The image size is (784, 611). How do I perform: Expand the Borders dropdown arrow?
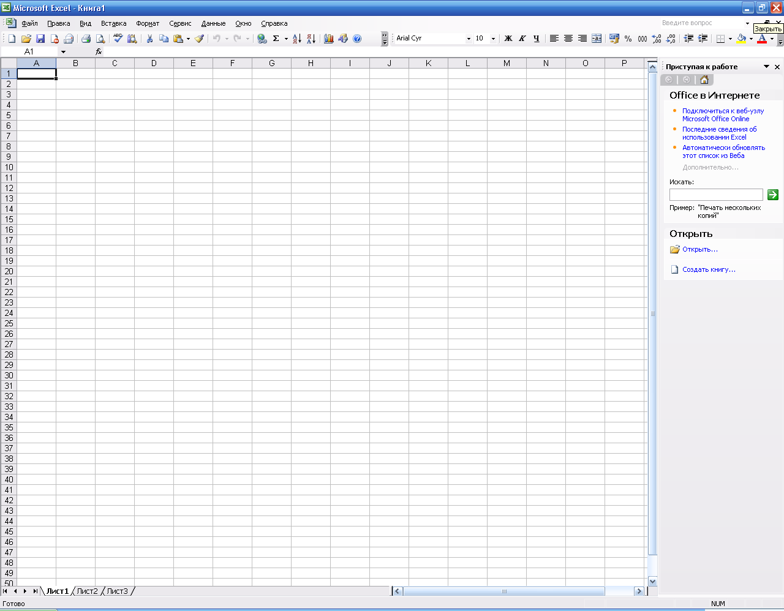pyautogui.click(x=730, y=39)
